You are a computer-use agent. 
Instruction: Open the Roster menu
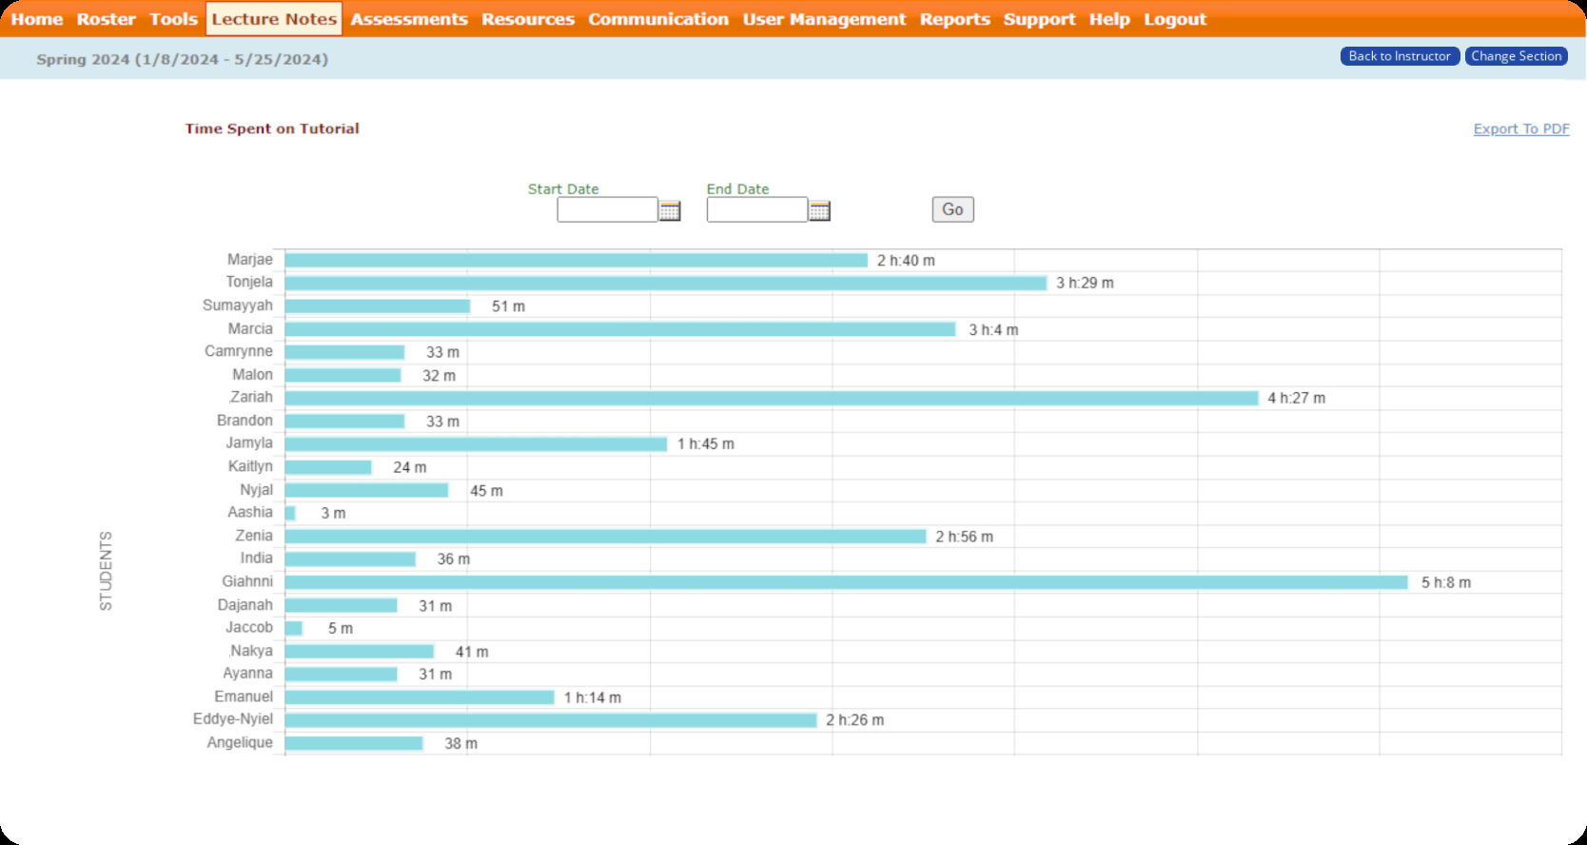coord(106,19)
